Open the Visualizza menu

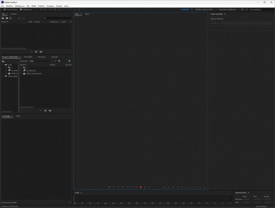click(x=50, y=6)
